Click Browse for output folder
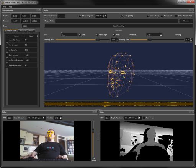This screenshot has height=168, width=196. [186, 21]
